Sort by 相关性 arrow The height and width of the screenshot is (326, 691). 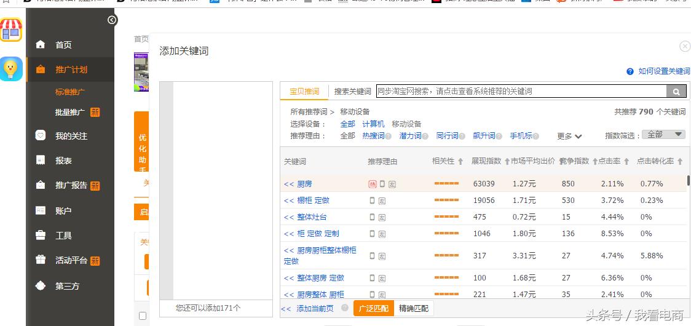tap(460, 161)
